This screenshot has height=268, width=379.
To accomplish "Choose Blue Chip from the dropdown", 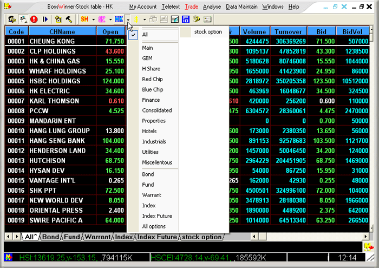I will [x=153, y=89].
